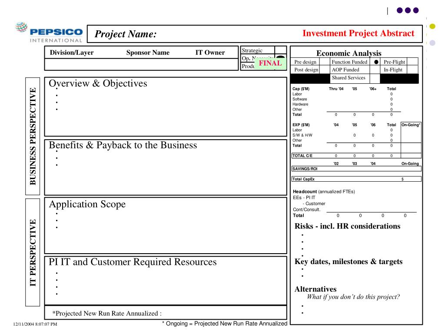
Task: Click the 'Application Scope' heading
Action: [87, 204]
